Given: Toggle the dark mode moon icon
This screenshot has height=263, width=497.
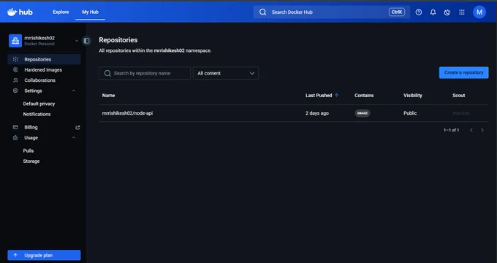Looking at the screenshot, I should coord(447,12).
